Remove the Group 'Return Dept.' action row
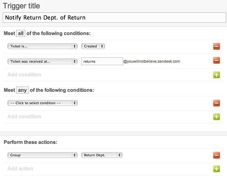This screenshot has width=227, height=183. (217, 155)
